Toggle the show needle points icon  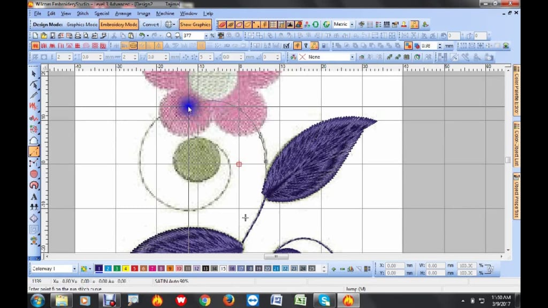tap(256, 25)
